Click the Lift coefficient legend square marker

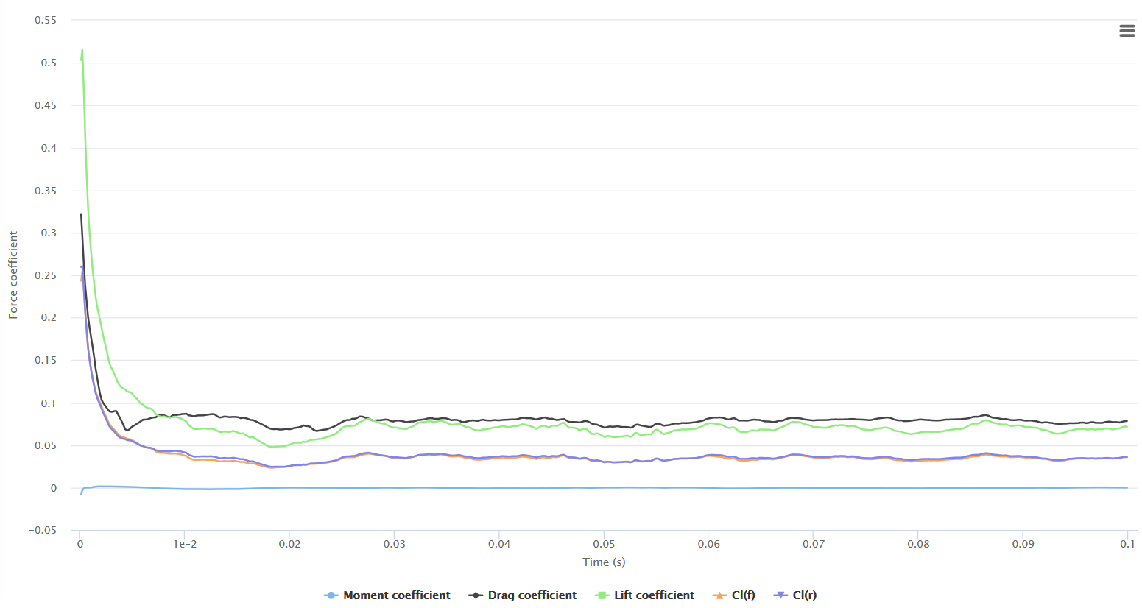point(602,595)
